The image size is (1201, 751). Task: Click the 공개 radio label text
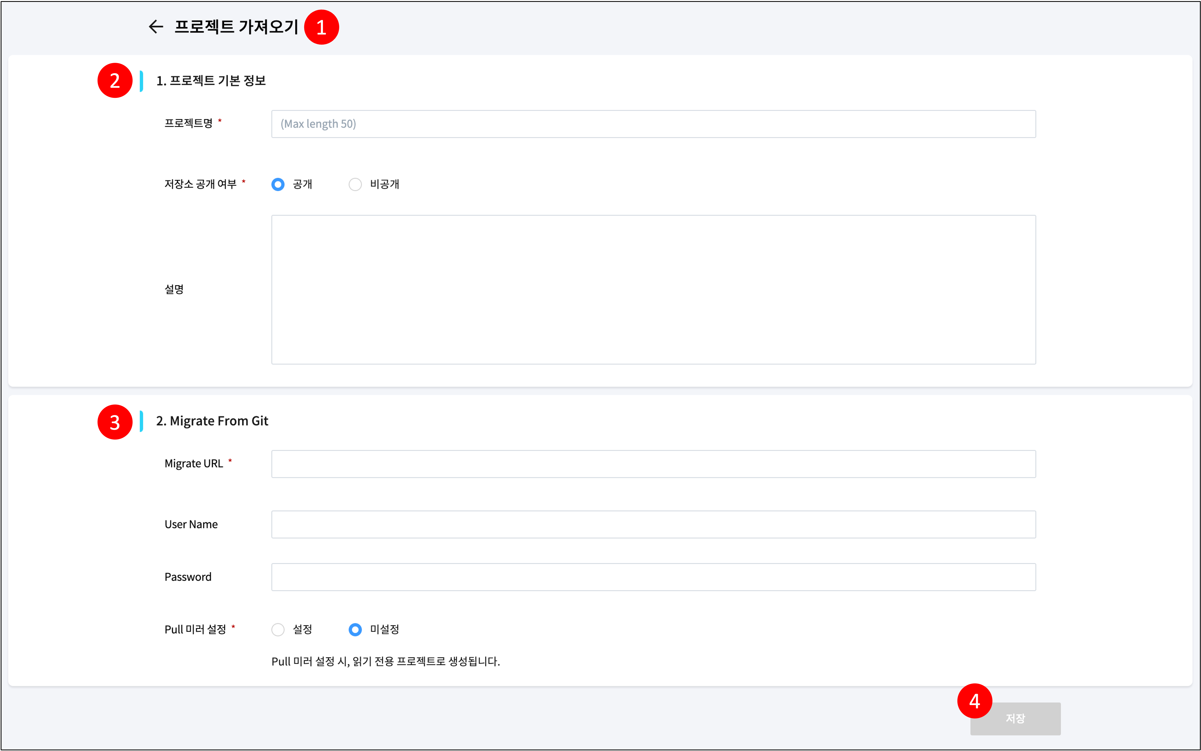[x=303, y=185]
